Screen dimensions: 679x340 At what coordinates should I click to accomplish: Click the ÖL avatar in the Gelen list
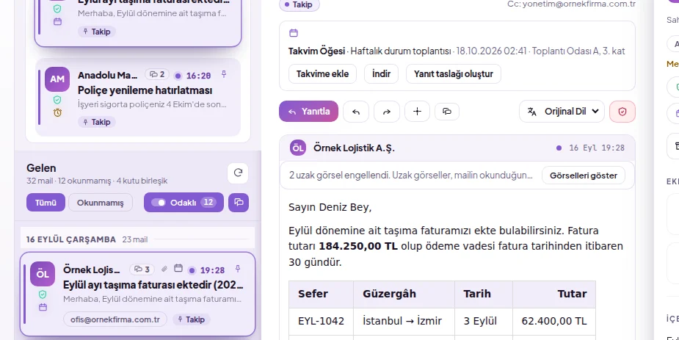click(43, 274)
